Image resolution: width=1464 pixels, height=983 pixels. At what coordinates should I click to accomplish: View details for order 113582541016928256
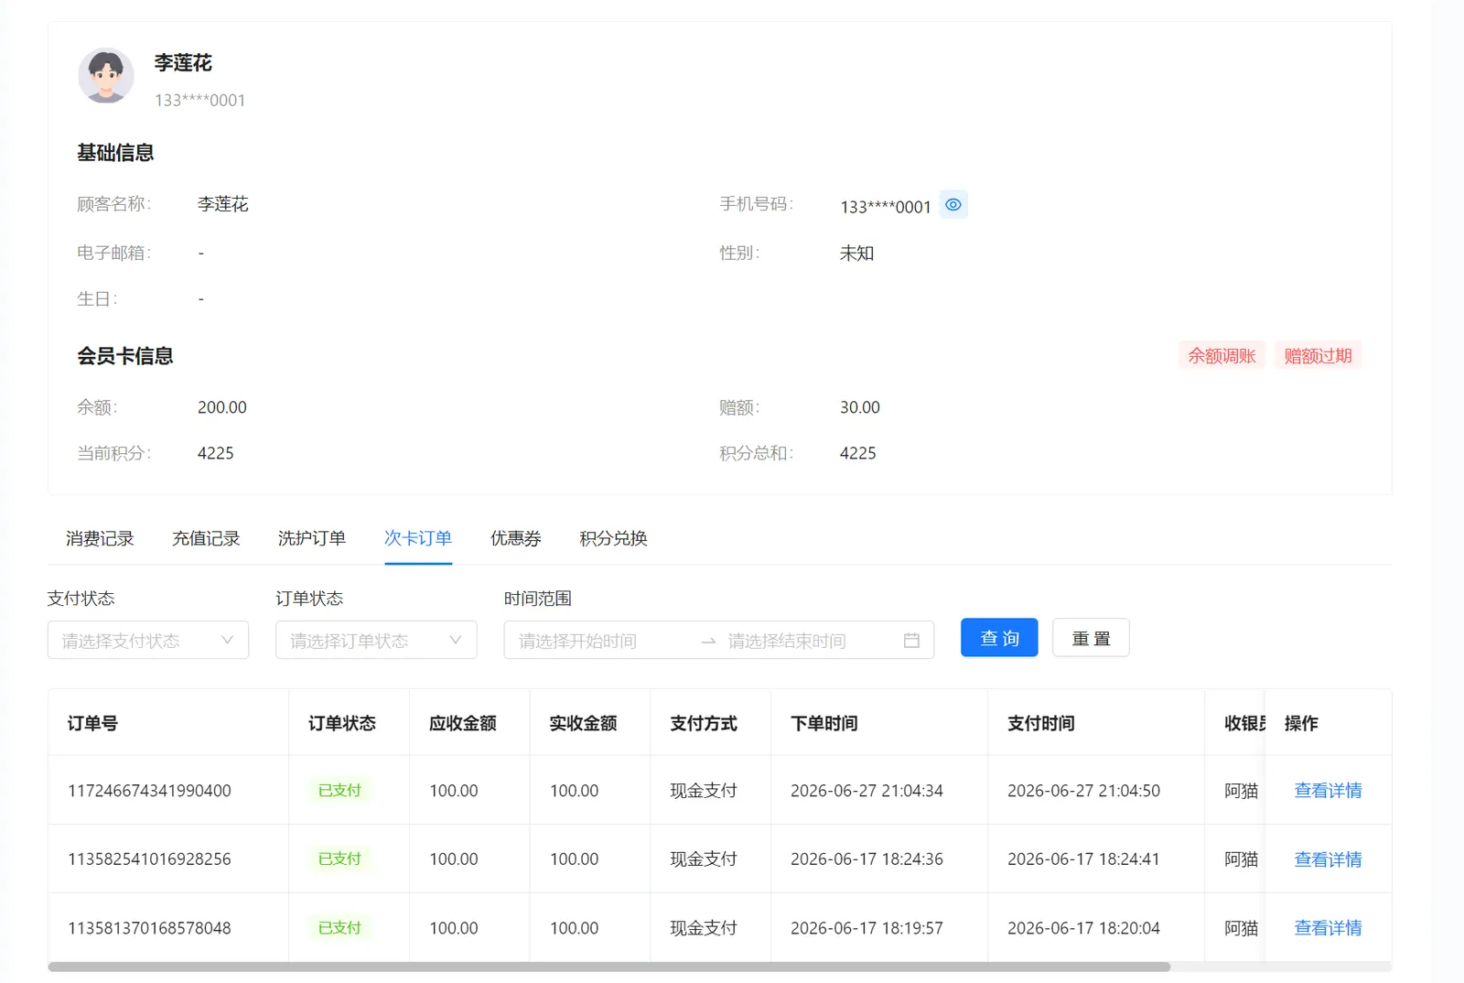click(1328, 859)
